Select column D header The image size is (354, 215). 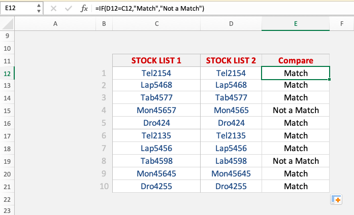click(231, 24)
